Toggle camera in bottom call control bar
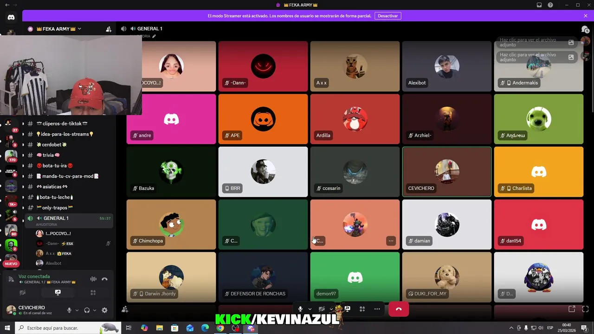 tap(322, 309)
